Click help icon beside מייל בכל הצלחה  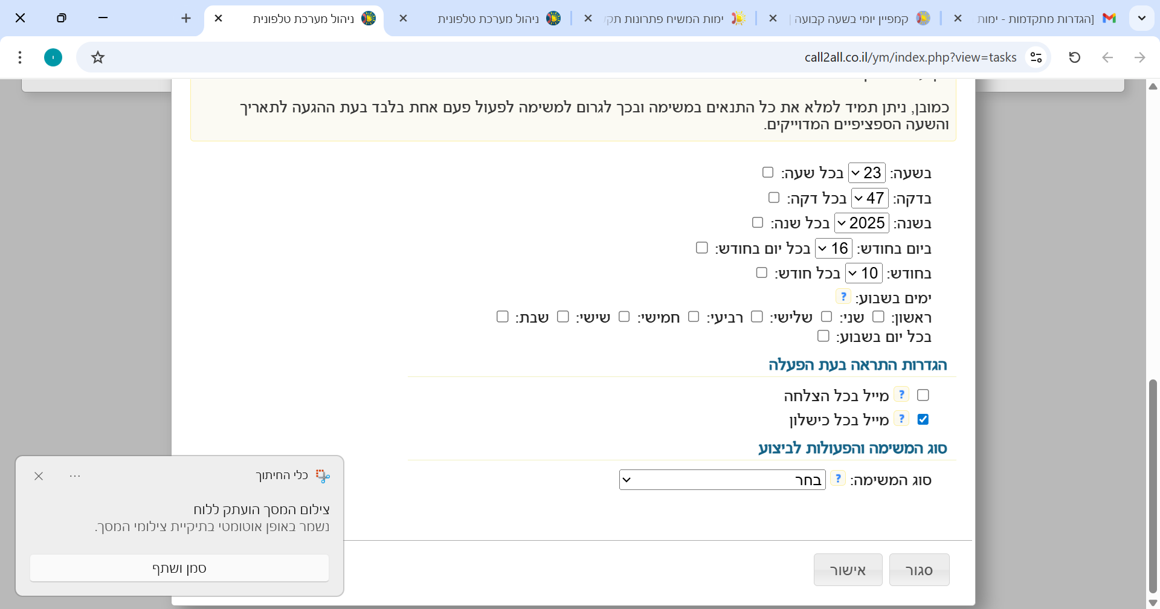[901, 395]
